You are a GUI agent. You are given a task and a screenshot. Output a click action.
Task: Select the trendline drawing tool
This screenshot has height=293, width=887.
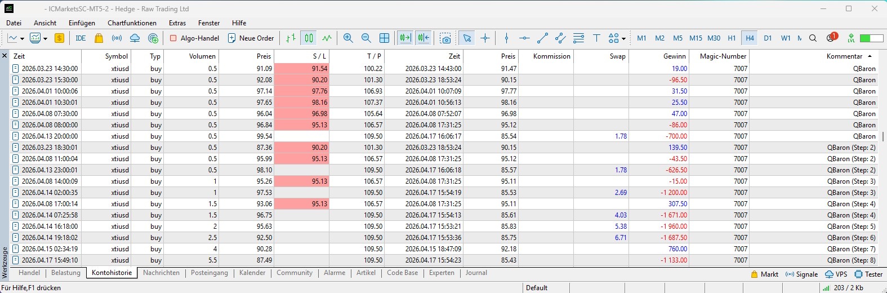point(542,38)
